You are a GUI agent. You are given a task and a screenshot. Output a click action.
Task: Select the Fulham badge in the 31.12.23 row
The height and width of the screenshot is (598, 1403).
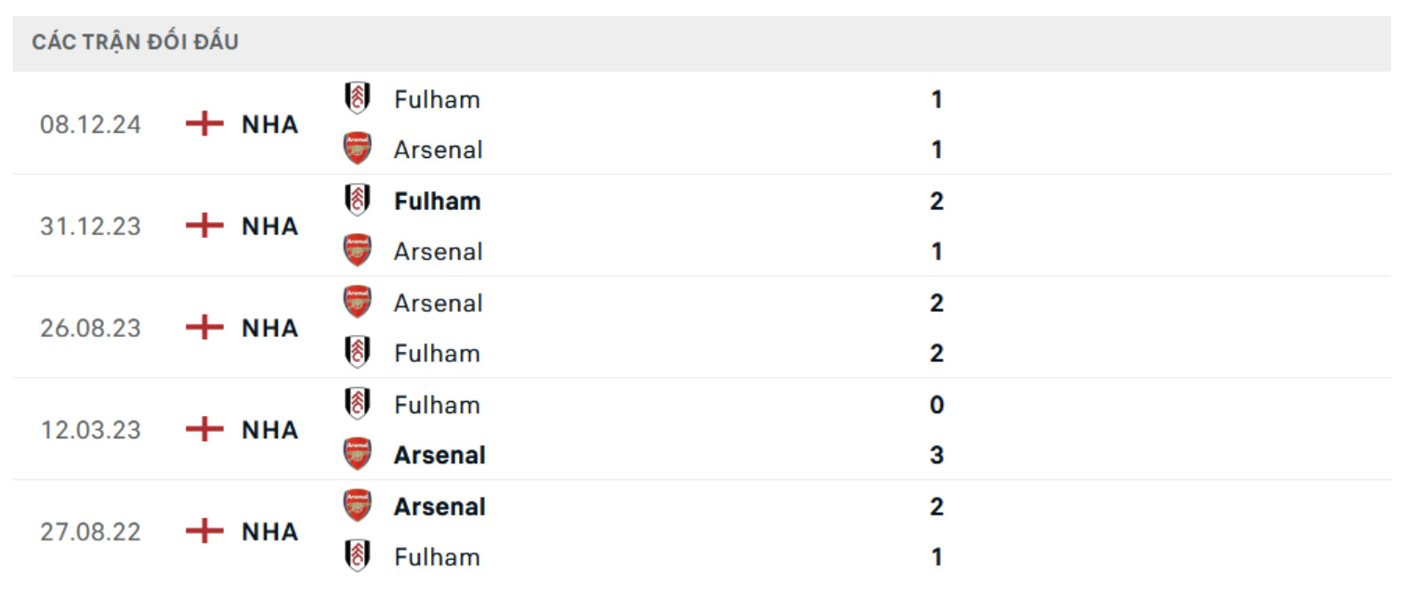tap(357, 201)
